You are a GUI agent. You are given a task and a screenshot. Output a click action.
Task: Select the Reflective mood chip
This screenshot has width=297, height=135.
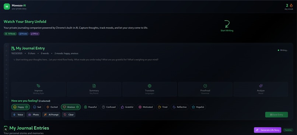point(179,107)
